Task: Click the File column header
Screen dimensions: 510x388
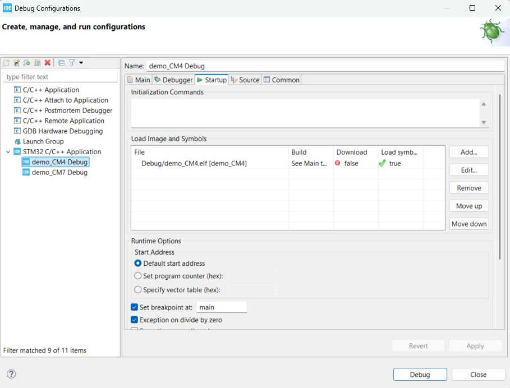Action: click(210, 152)
